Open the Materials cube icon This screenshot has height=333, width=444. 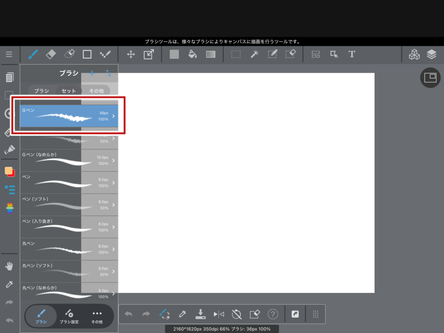[x=415, y=54]
